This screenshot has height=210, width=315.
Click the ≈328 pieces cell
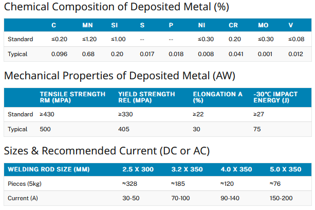tap(131, 184)
